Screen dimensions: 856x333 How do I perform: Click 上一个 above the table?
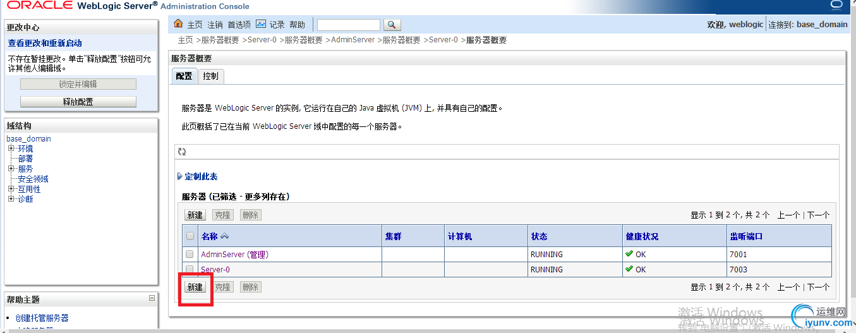(x=788, y=215)
